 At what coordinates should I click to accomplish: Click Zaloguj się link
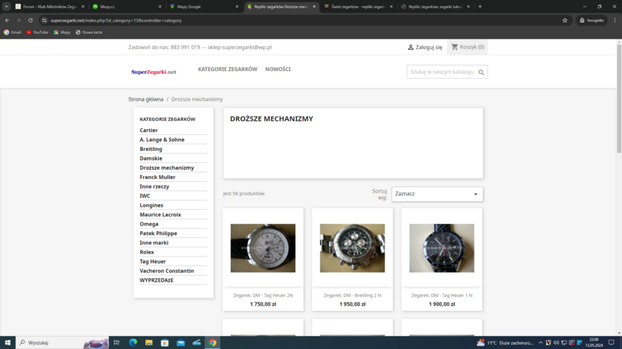tap(425, 47)
